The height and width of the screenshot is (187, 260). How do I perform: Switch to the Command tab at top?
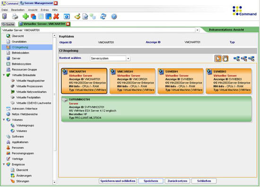(x=10, y=3)
